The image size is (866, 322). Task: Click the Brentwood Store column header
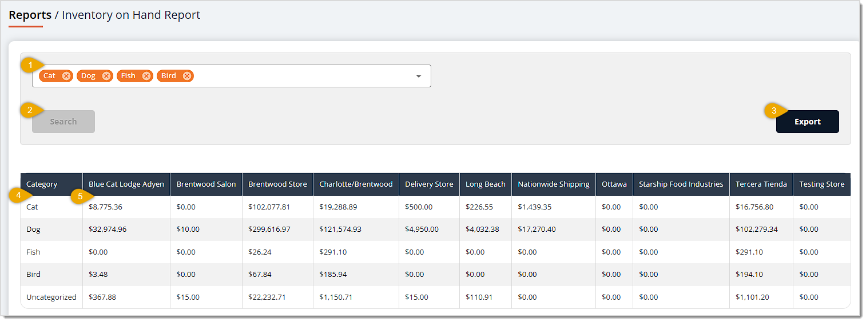point(277,184)
